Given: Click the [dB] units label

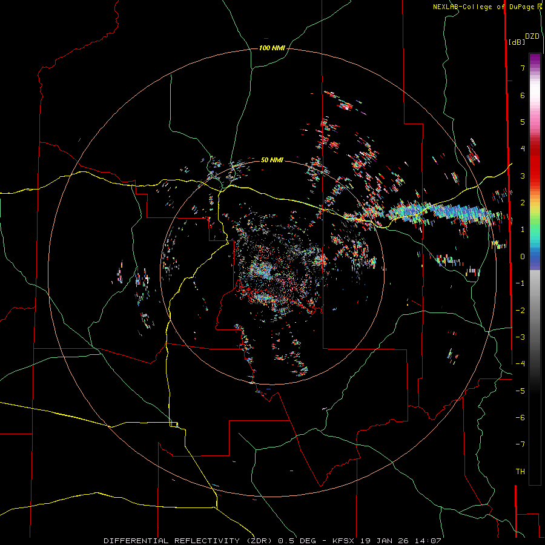Looking at the screenshot, I should click(x=517, y=42).
